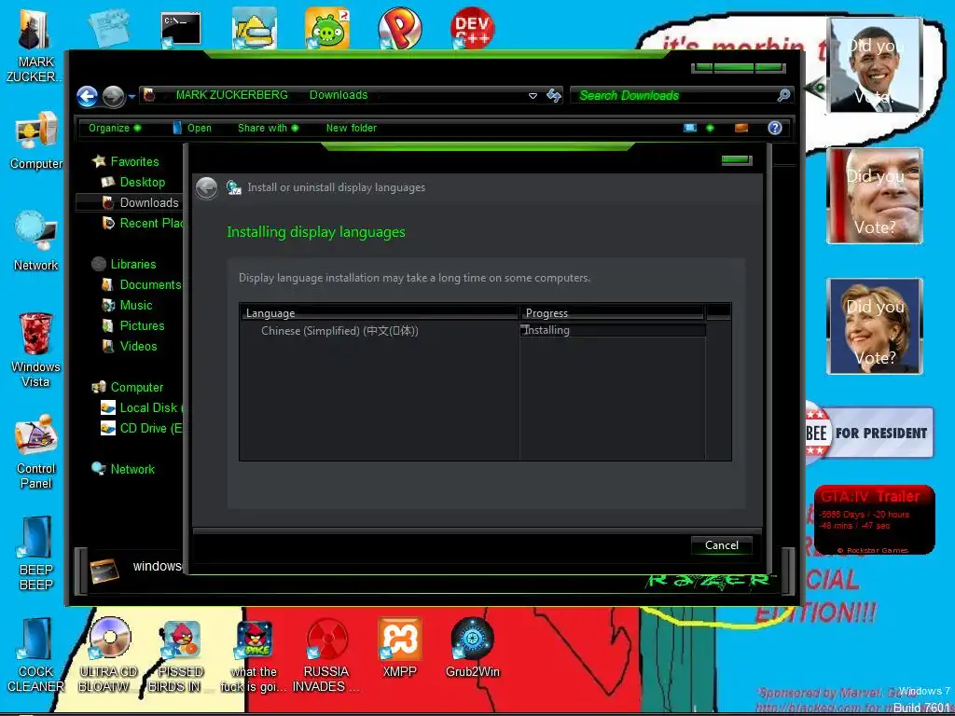Cancel the display language installation
The width and height of the screenshot is (955, 716).
click(722, 545)
